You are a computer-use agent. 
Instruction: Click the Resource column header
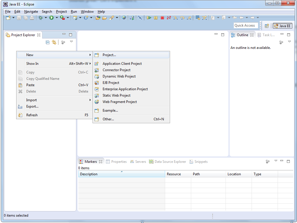(178, 174)
